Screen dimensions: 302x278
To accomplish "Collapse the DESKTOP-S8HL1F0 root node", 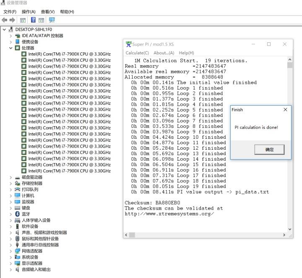I will [x=4, y=30].
